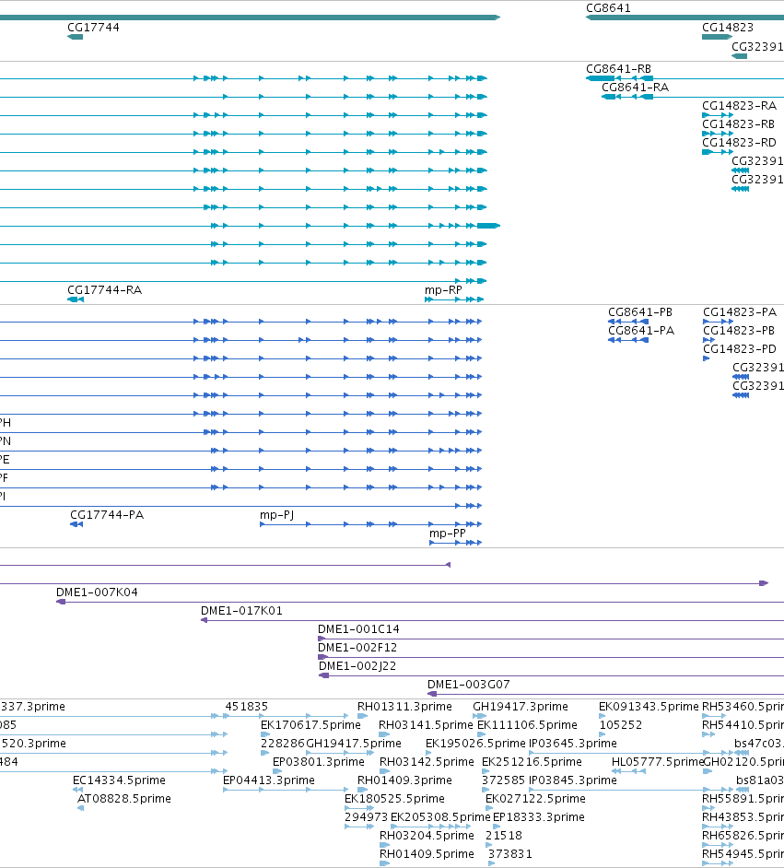Select EST IP03645.3prime
The image size is (784, 868).
point(573,743)
